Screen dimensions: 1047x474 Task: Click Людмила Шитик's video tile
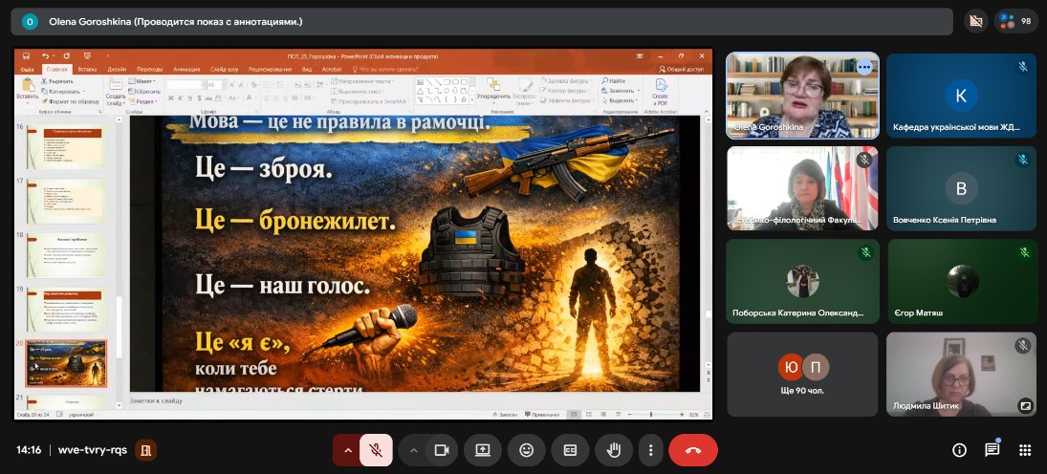(x=961, y=374)
